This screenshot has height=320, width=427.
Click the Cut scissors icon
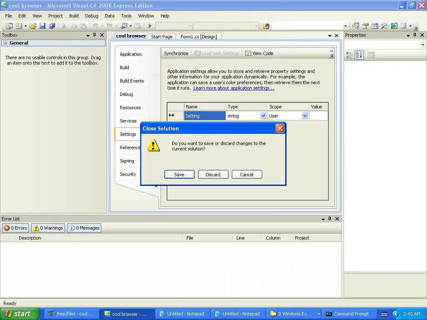pos(64,26)
